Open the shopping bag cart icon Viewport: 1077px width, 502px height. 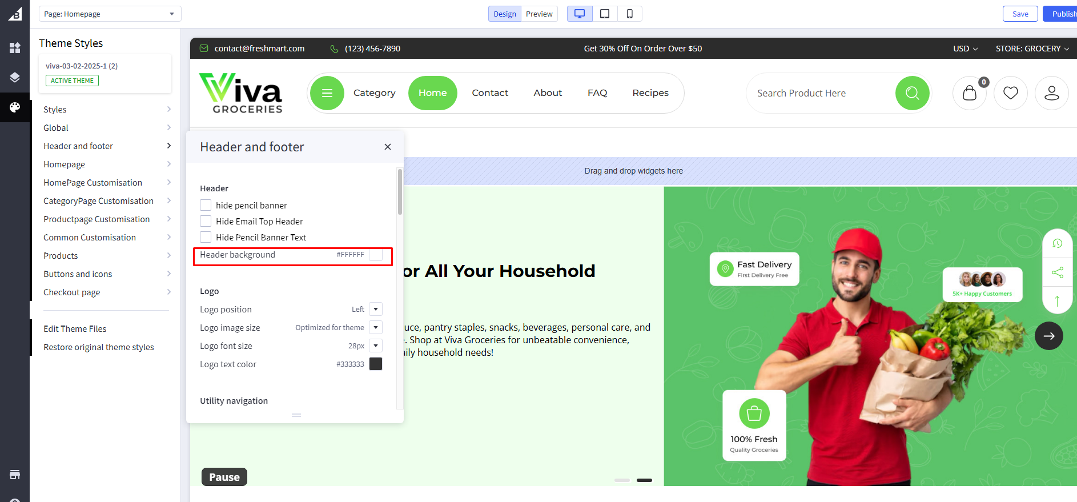(x=970, y=93)
